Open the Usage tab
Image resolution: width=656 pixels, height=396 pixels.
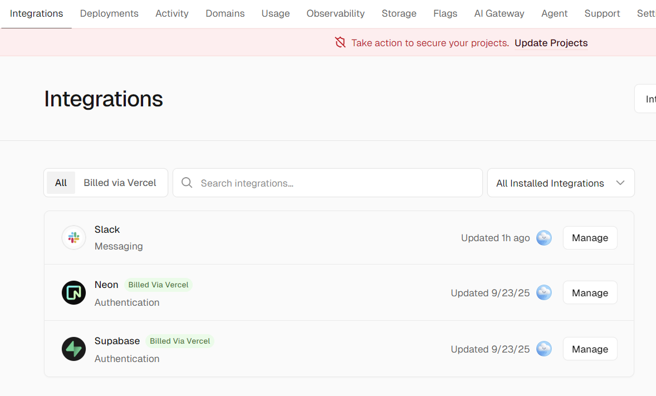tap(276, 13)
